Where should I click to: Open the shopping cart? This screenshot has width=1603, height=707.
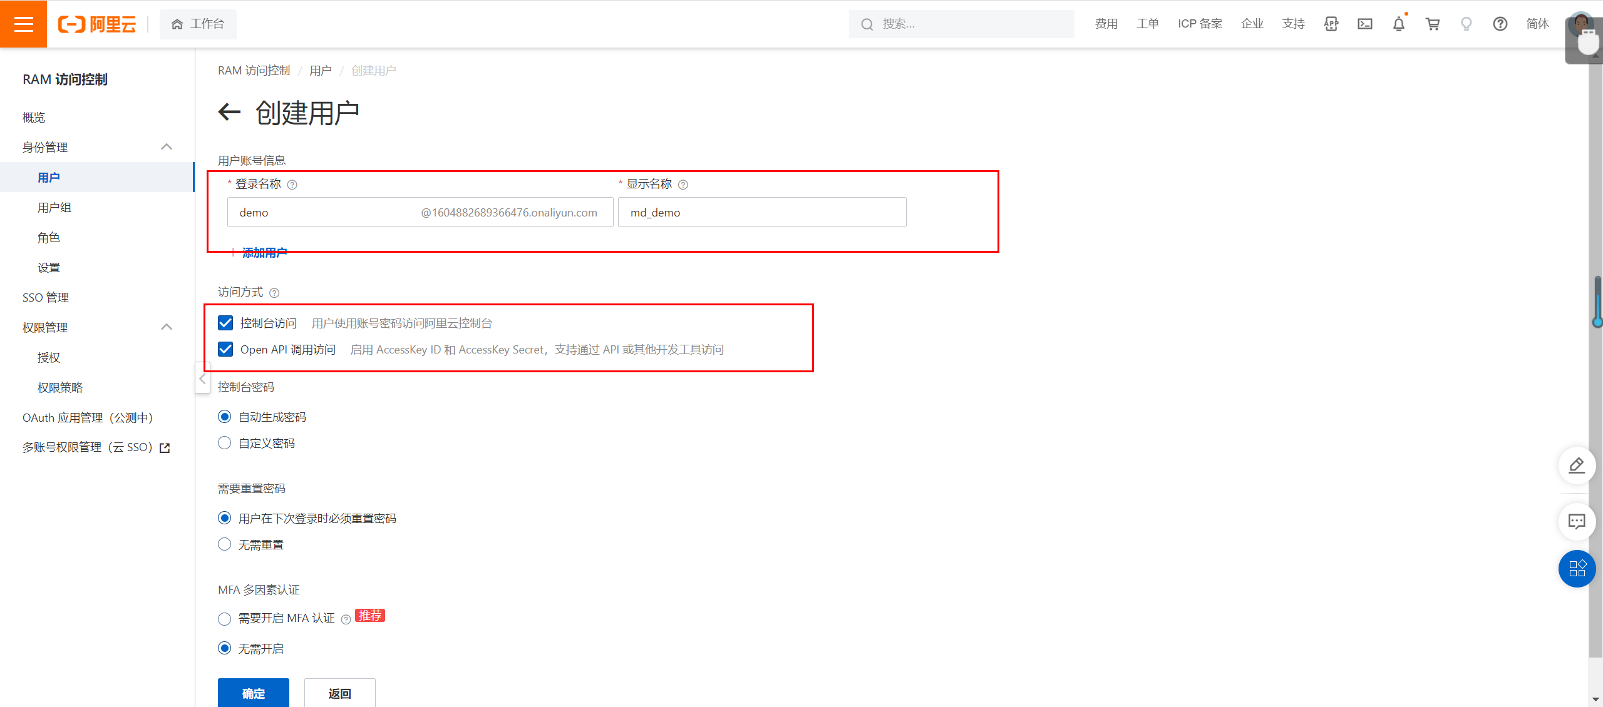[1433, 24]
